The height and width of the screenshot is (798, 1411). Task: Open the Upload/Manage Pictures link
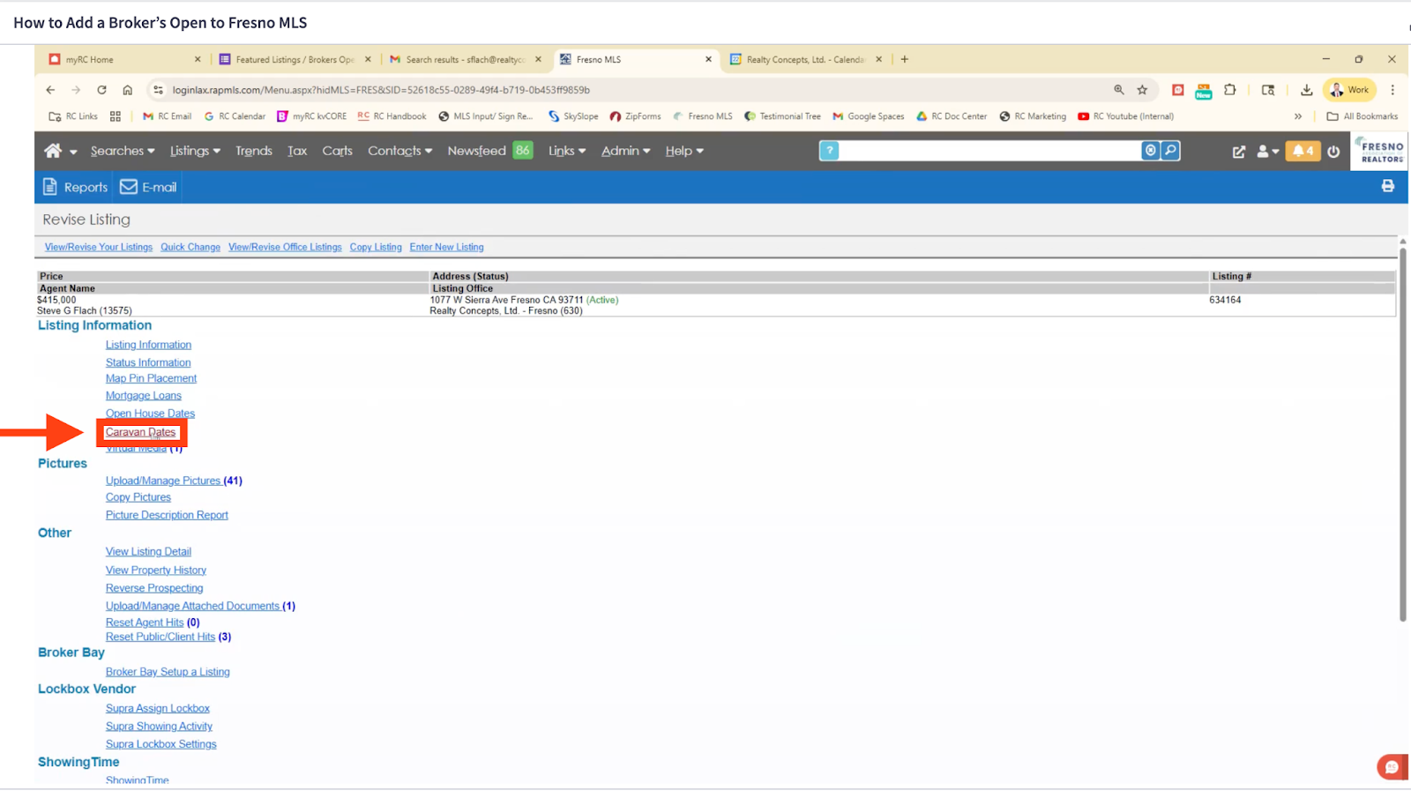pyautogui.click(x=163, y=481)
